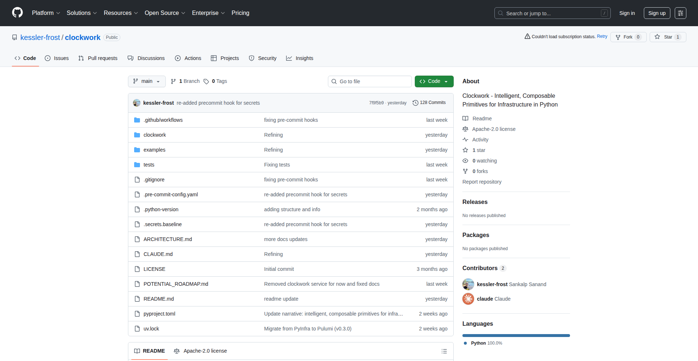Open the top-right header menu icon
This screenshot has height=361, width=698.
[x=680, y=13]
